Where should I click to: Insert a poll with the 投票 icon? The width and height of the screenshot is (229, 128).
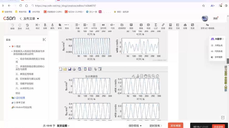[185, 26]
